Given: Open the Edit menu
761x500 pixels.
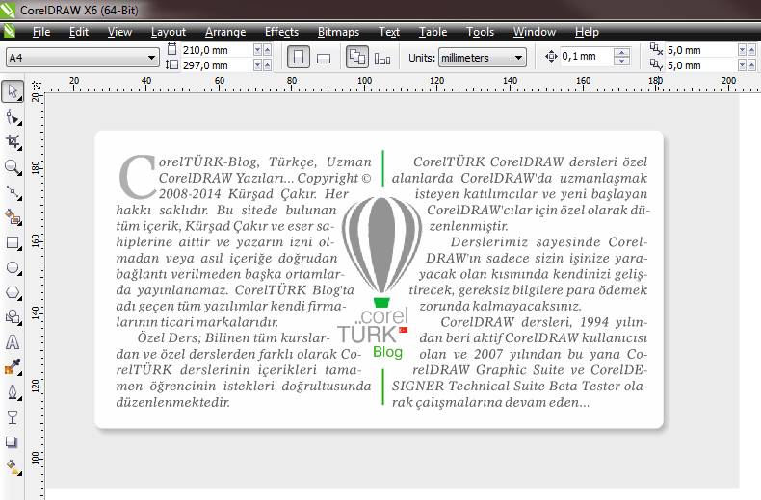Looking at the screenshot, I should click(79, 32).
